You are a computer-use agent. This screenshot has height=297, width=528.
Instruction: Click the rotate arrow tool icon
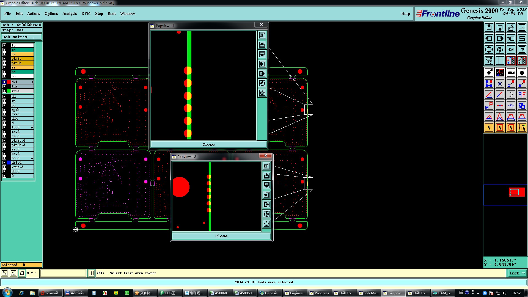511,95
